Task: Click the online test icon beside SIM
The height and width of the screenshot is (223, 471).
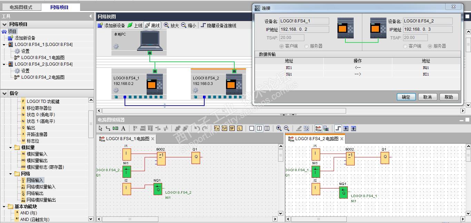Action: [326, 128]
